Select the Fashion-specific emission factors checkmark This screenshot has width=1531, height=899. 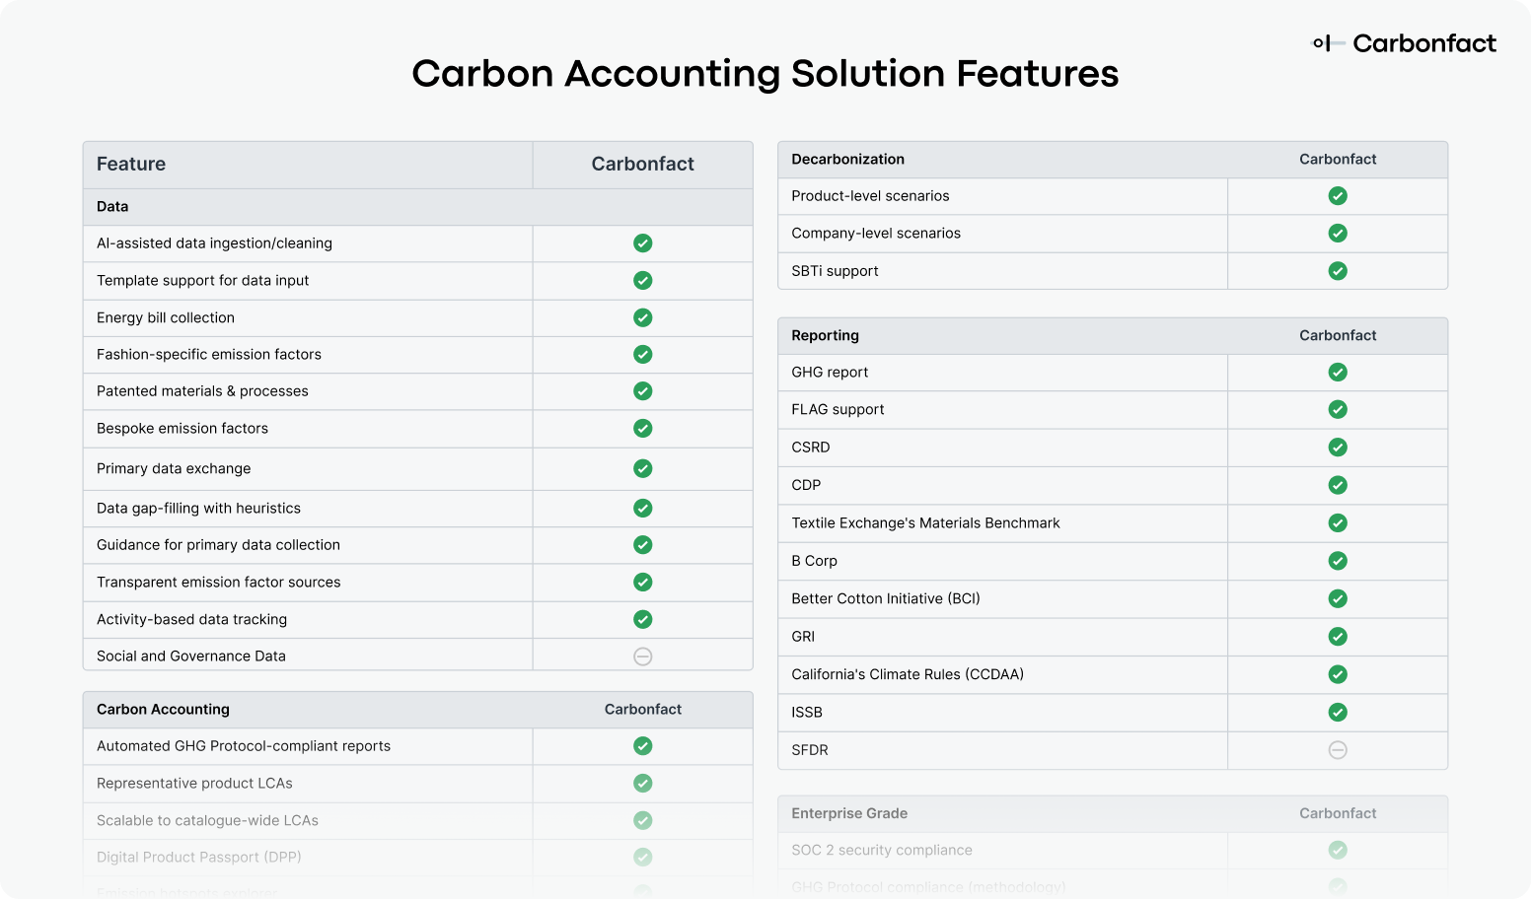(x=643, y=354)
